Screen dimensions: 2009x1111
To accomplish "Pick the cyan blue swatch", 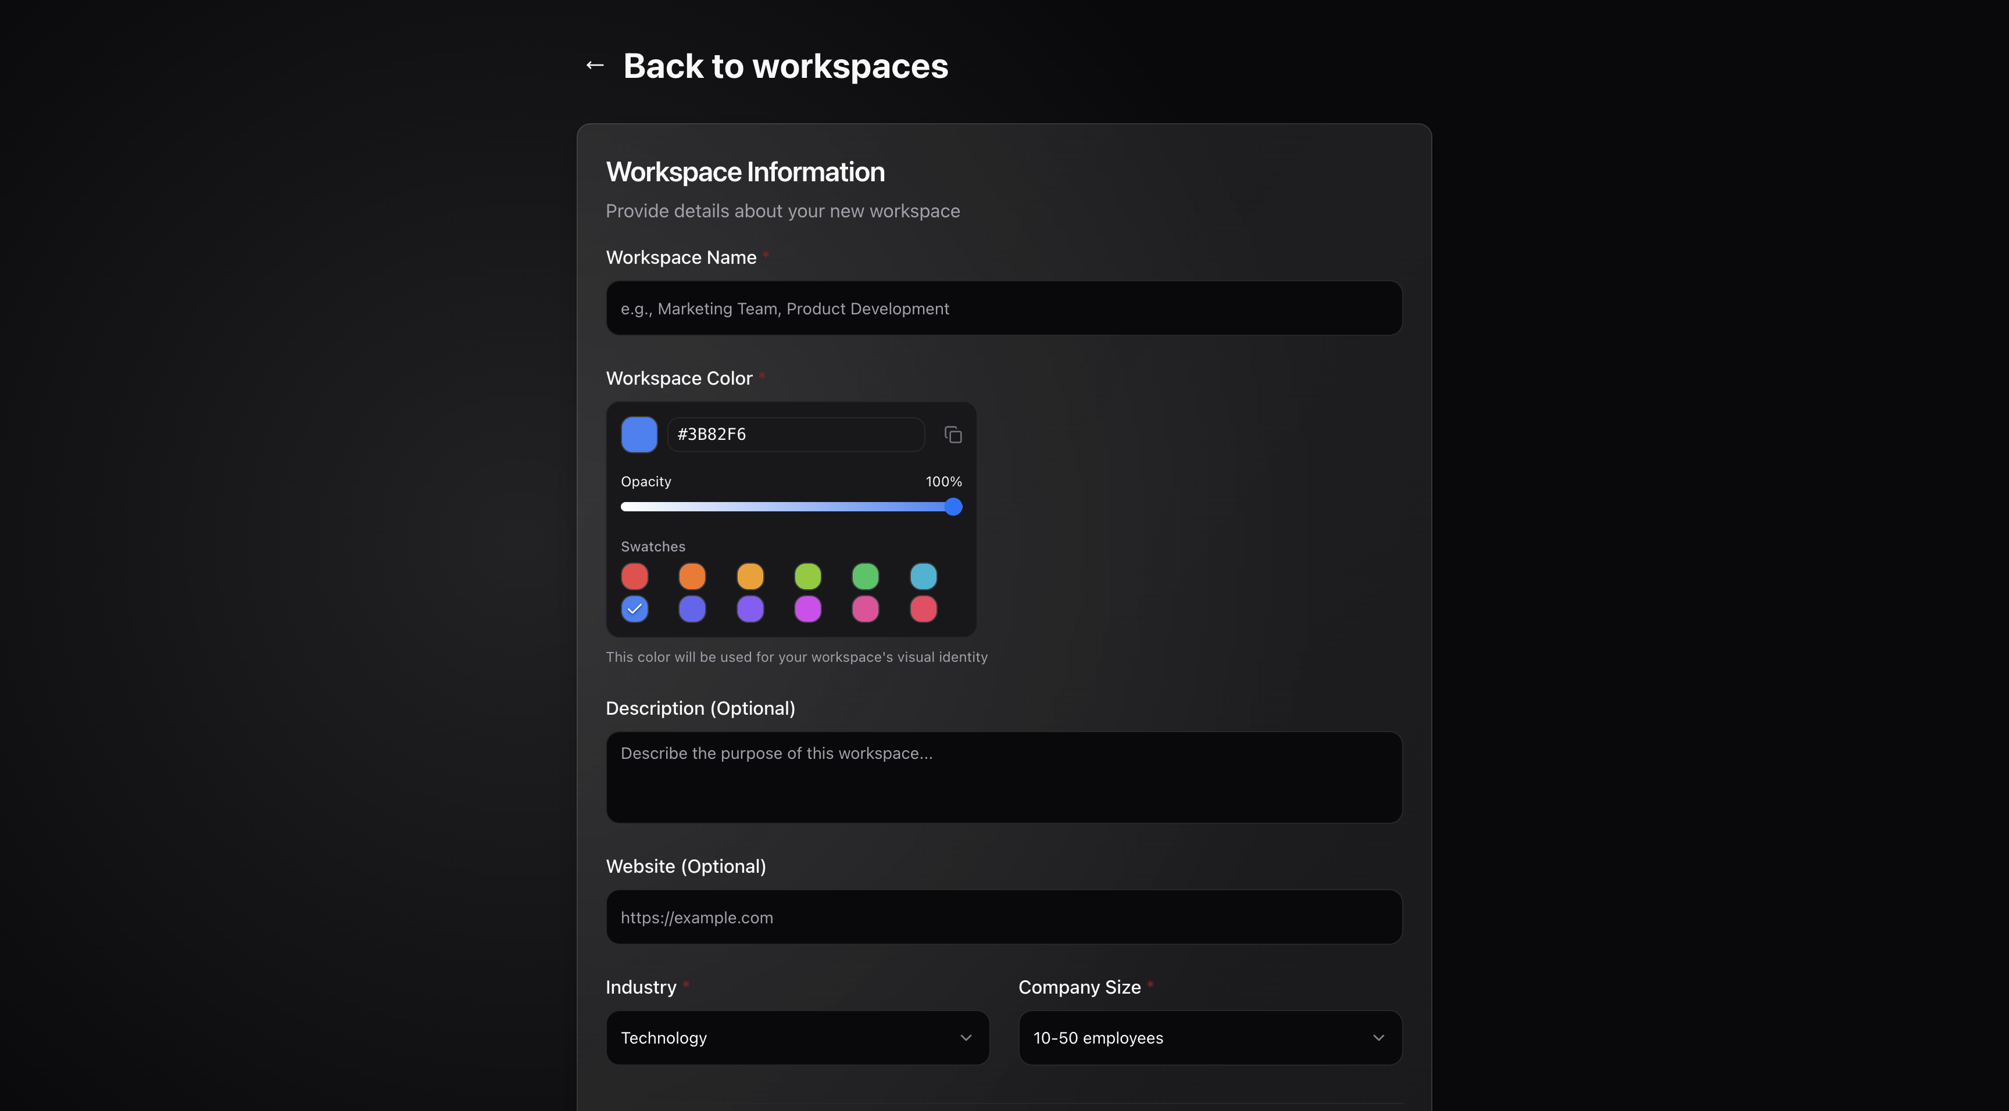I will tap(923, 576).
